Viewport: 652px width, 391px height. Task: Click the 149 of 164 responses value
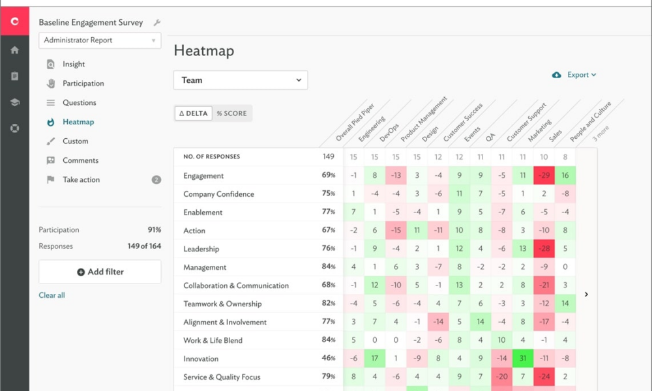click(144, 246)
